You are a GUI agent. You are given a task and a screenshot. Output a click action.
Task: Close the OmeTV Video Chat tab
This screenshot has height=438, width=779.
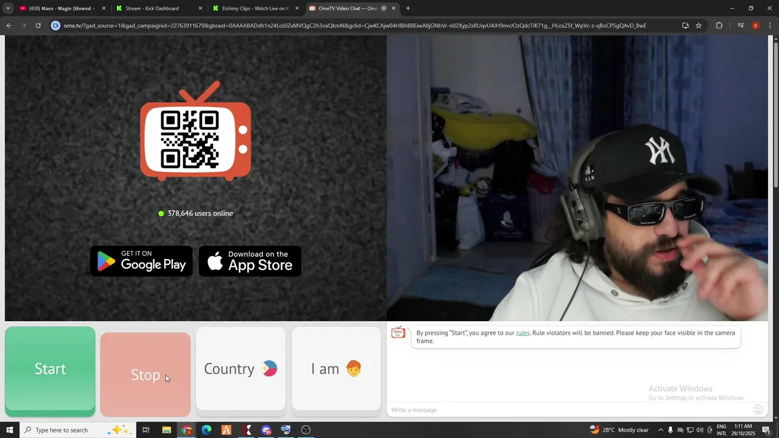click(393, 9)
